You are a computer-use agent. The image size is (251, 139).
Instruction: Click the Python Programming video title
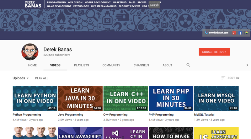click(27, 115)
